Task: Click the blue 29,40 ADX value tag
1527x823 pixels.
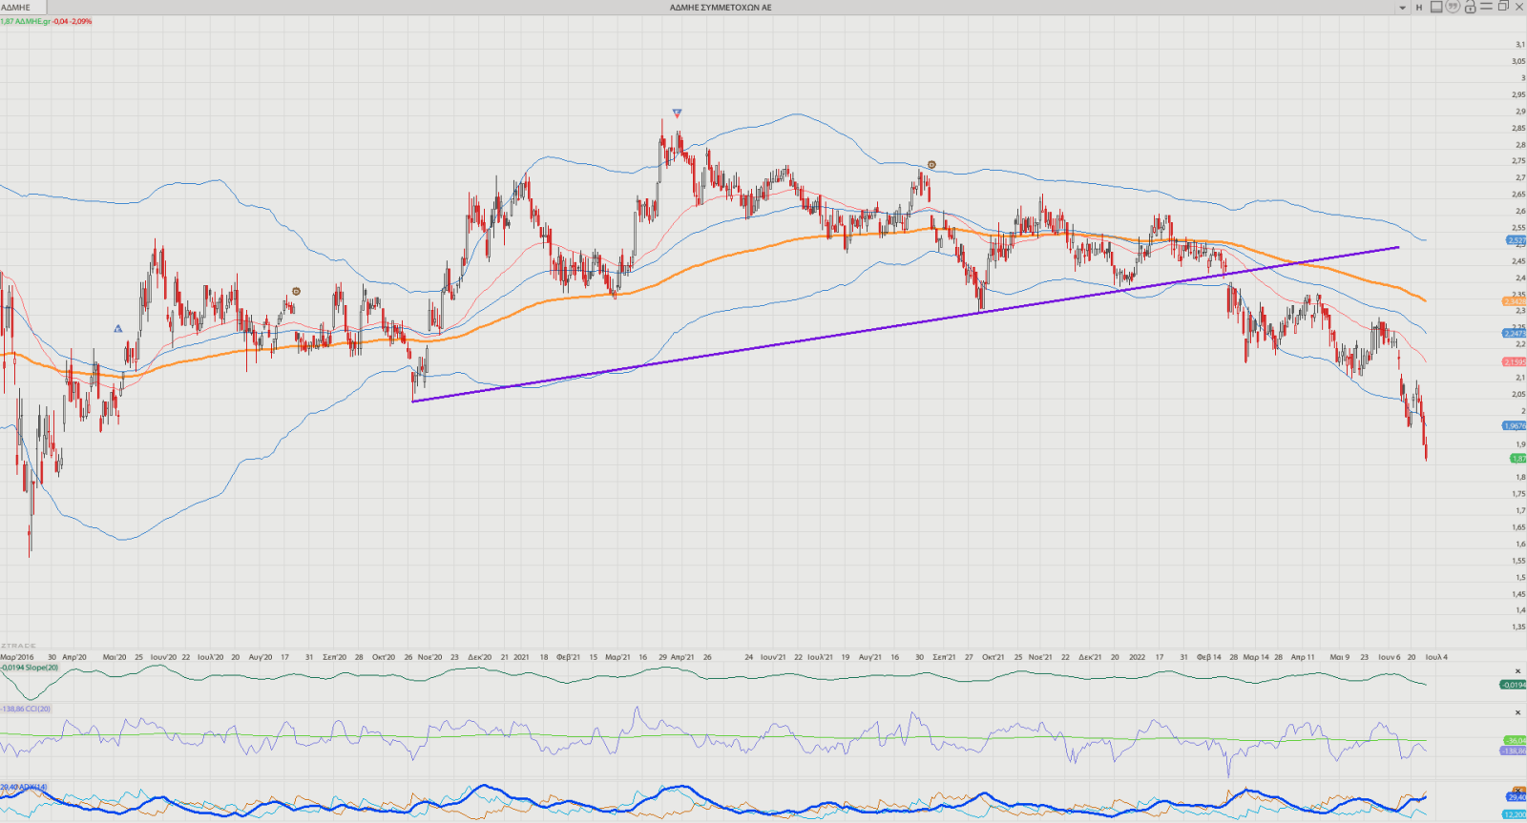Action: click(x=1516, y=797)
